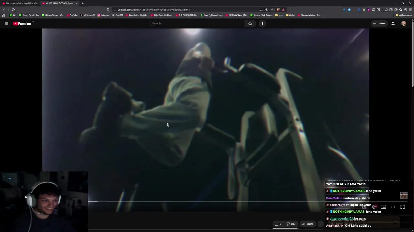Share this video

pyautogui.click(x=308, y=224)
